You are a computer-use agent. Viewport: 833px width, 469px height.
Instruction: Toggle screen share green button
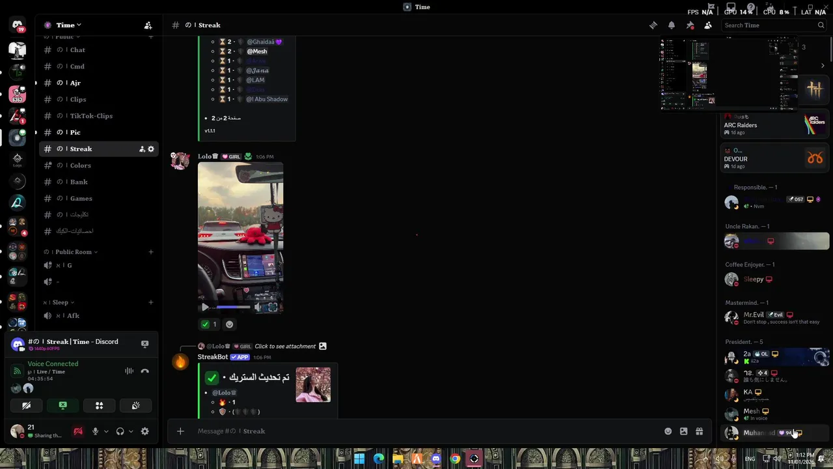(62, 405)
